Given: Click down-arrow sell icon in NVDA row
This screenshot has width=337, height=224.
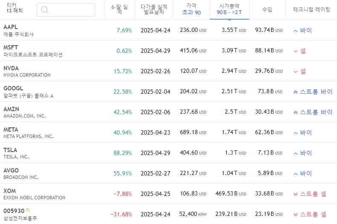Looking at the screenshot, I should (x=296, y=72).
